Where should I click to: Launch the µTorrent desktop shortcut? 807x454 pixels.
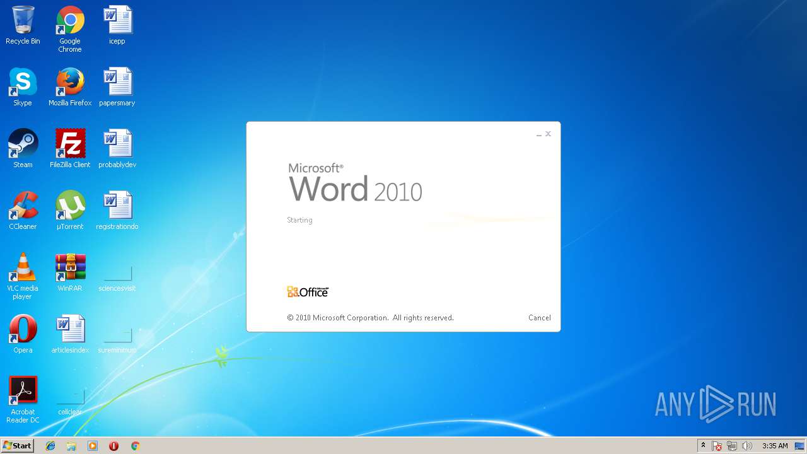tap(70, 211)
